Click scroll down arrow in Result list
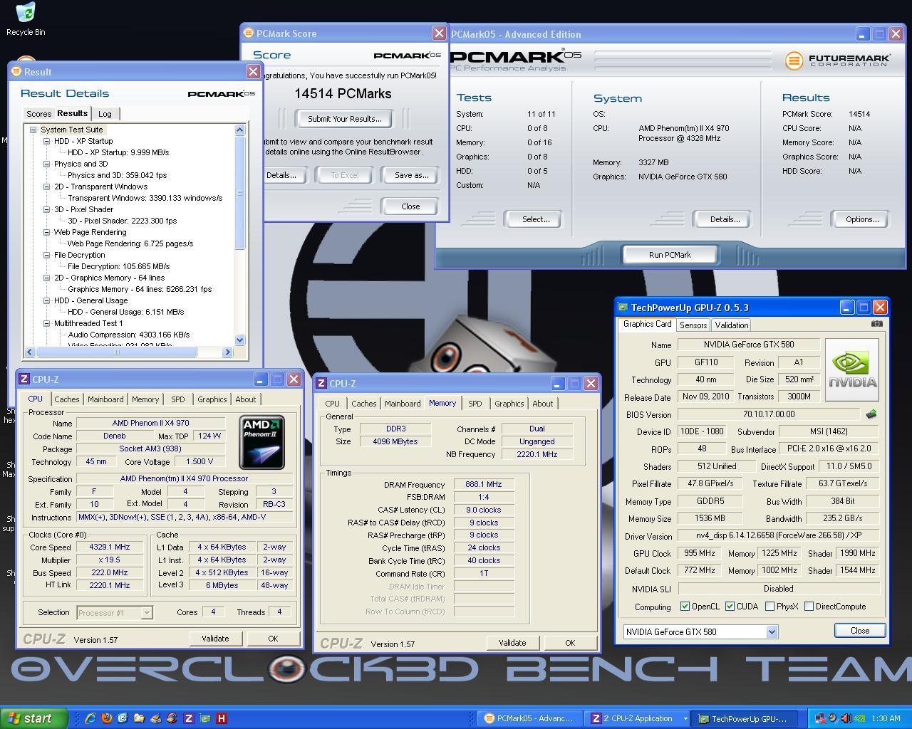 point(239,340)
